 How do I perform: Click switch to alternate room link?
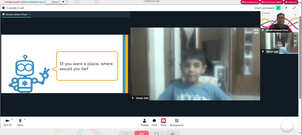click(32, 2)
